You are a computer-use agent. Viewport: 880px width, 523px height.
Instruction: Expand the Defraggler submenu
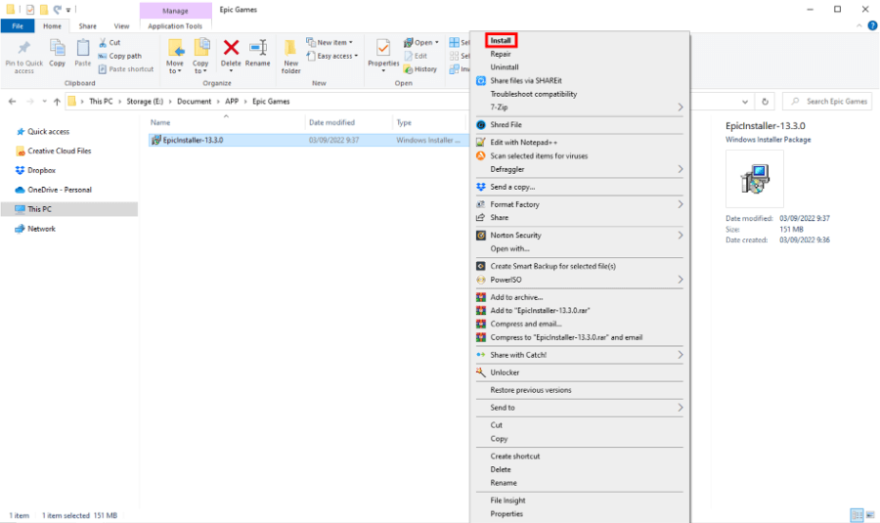580,169
